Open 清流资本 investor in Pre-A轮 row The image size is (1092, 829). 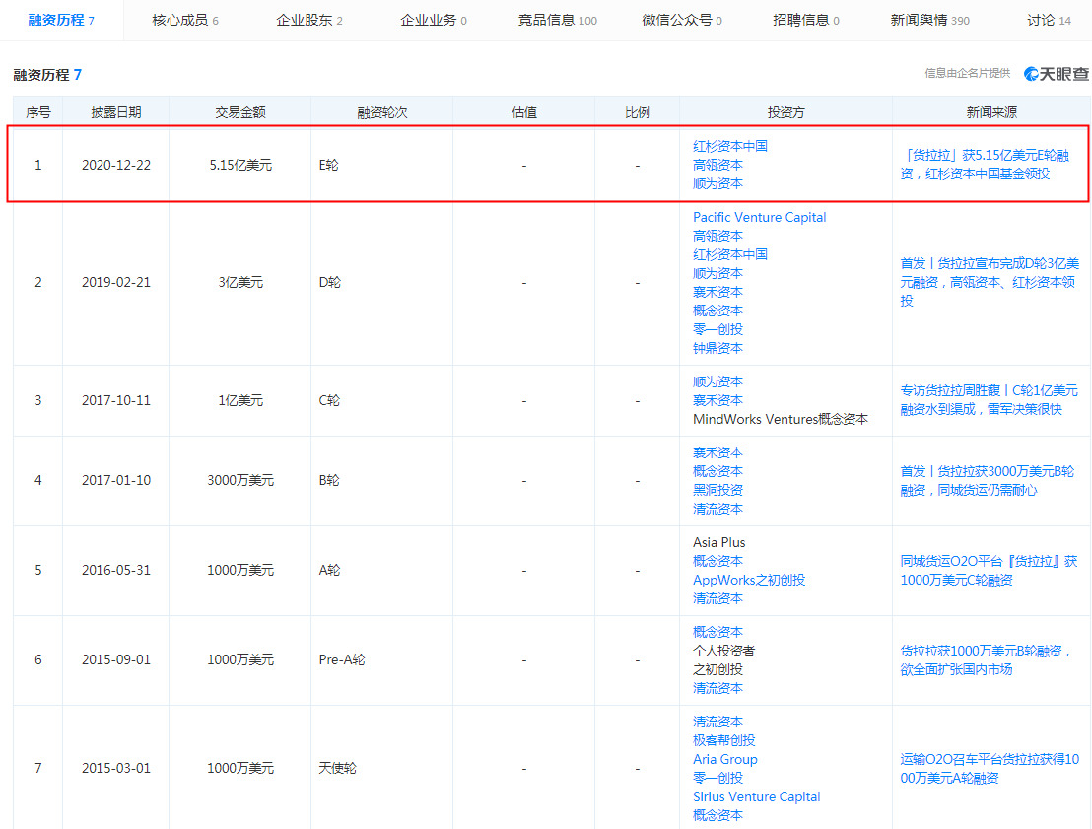(717, 688)
